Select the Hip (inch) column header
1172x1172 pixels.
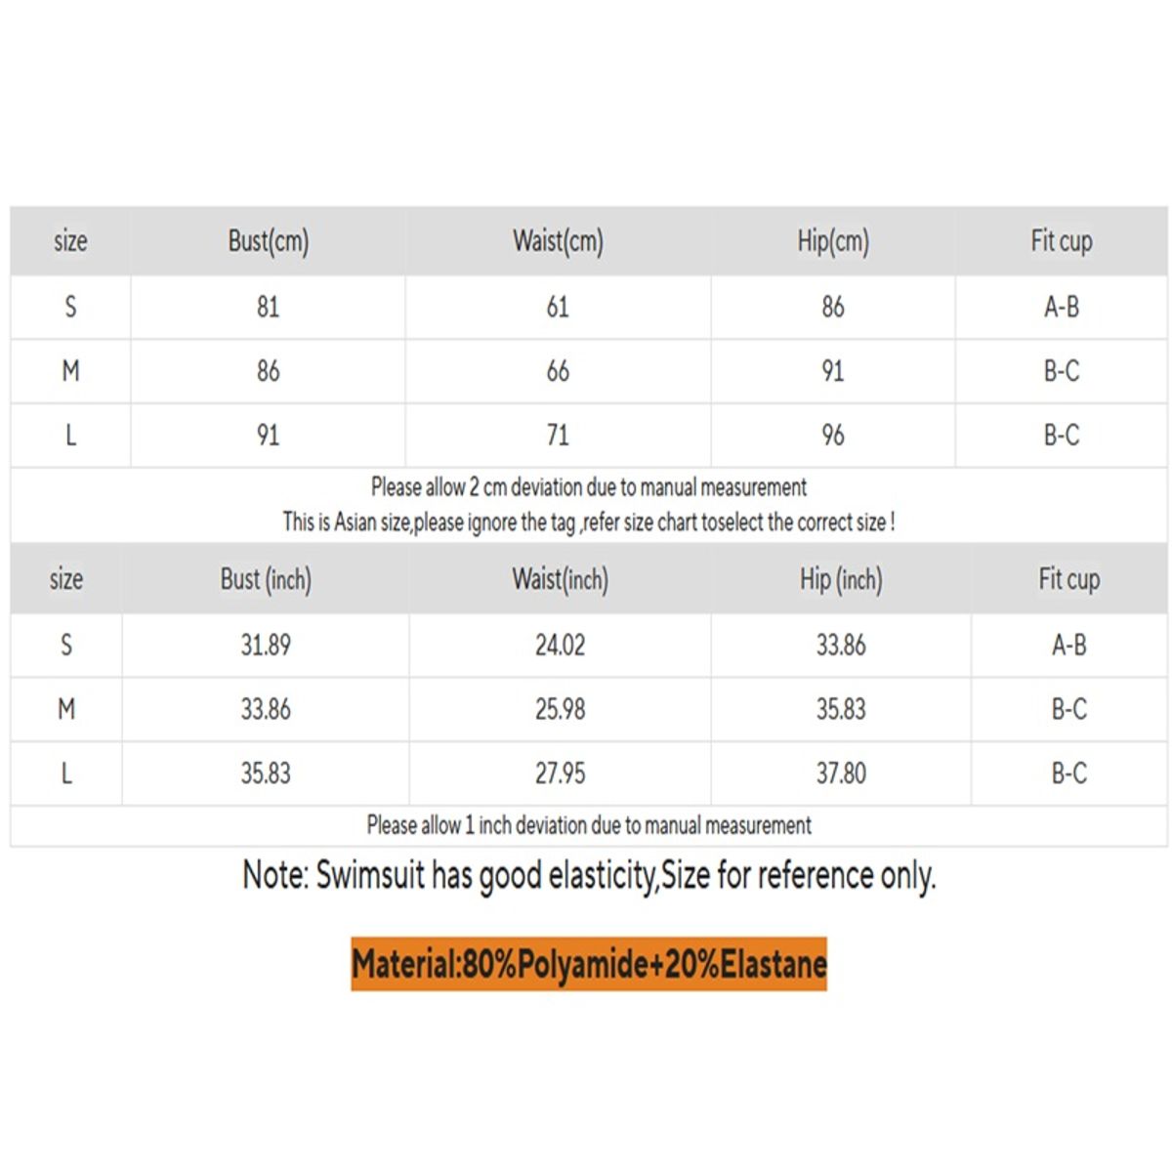pyautogui.click(x=841, y=579)
